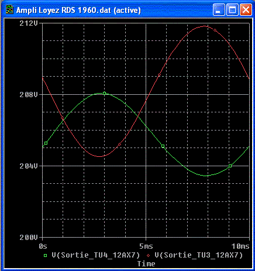Click the 200V y-axis label

pyautogui.click(x=29, y=237)
